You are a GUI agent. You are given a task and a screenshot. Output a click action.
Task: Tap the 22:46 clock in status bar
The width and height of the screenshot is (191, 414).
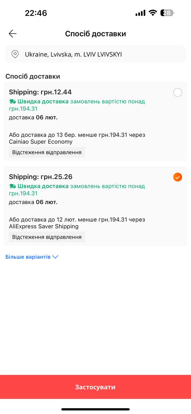click(x=36, y=13)
